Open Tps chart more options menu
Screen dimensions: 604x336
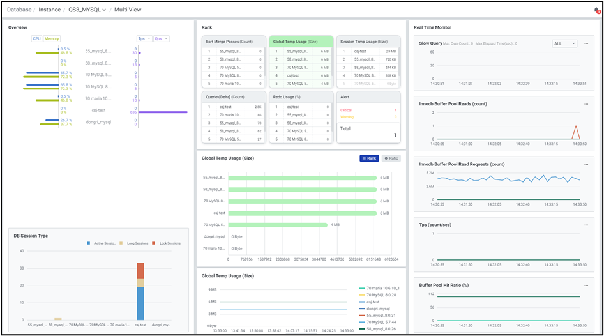[585, 225]
